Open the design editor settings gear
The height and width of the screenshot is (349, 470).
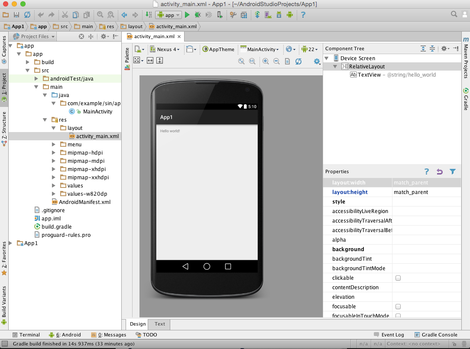(x=316, y=61)
